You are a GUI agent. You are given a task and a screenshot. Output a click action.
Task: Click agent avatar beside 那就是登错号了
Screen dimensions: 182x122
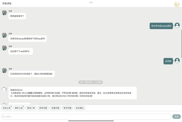[4, 13]
